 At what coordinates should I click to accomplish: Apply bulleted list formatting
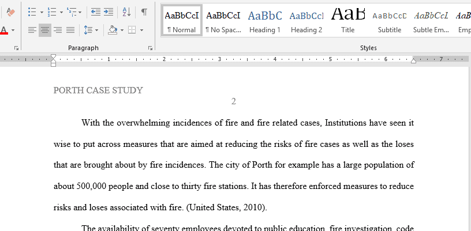tap(32, 12)
